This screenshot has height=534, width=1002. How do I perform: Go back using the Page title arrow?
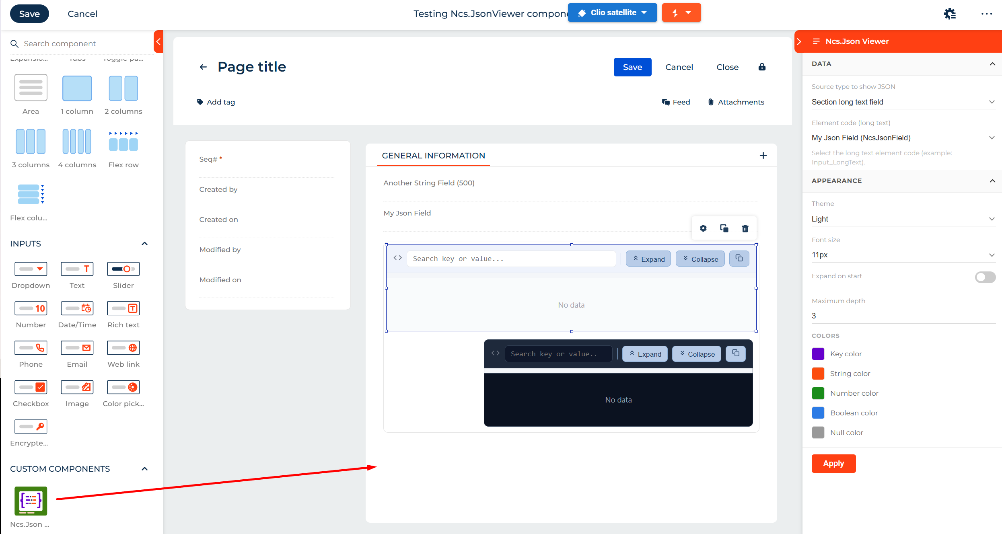203,67
